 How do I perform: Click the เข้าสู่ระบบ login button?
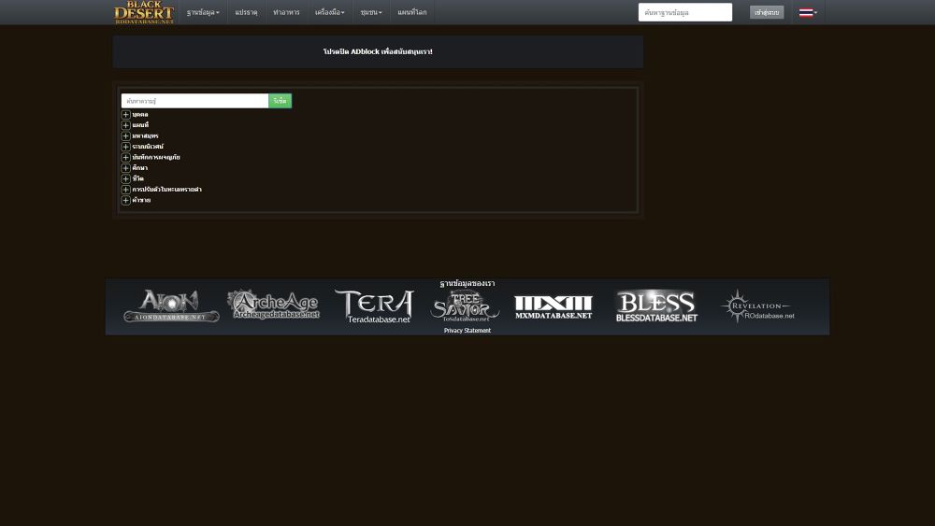[x=767, y=12]
